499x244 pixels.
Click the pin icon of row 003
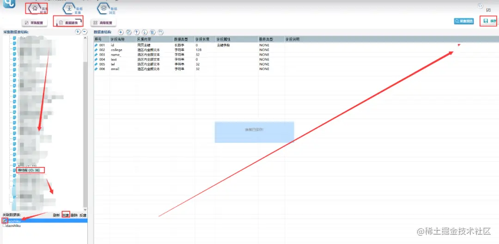(97, 54)
